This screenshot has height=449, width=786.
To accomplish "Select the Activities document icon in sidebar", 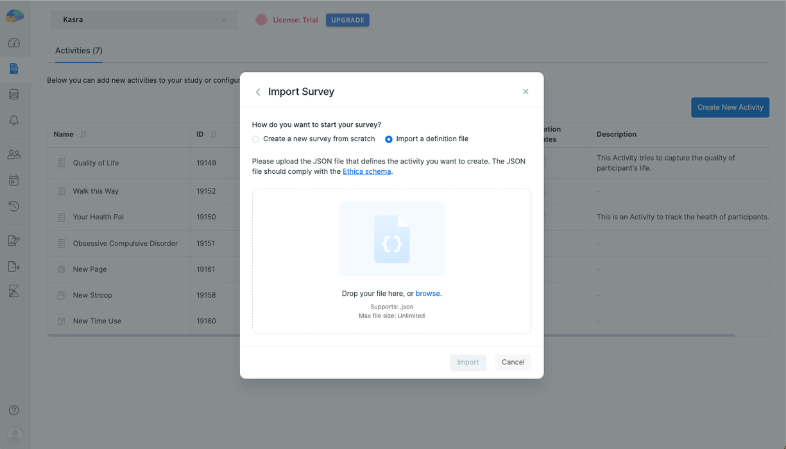I will point(14,68).
